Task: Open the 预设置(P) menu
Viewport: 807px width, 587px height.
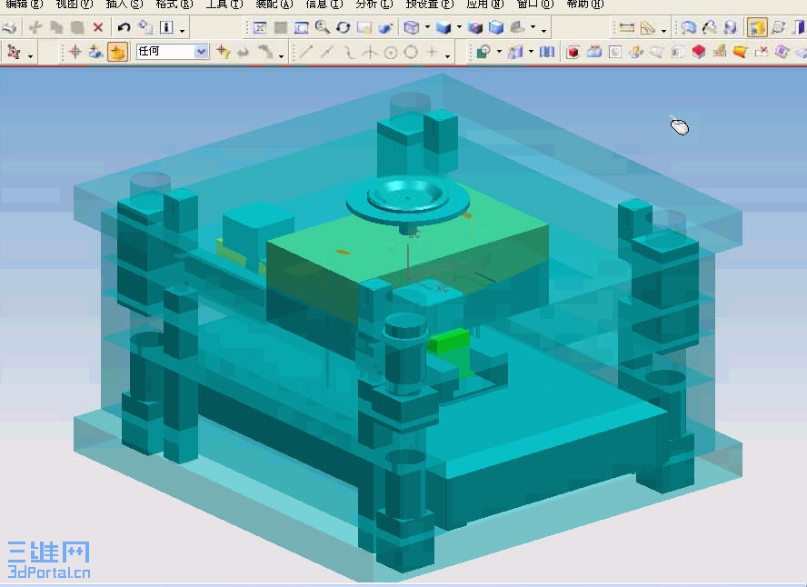Action: coord(430,5)
